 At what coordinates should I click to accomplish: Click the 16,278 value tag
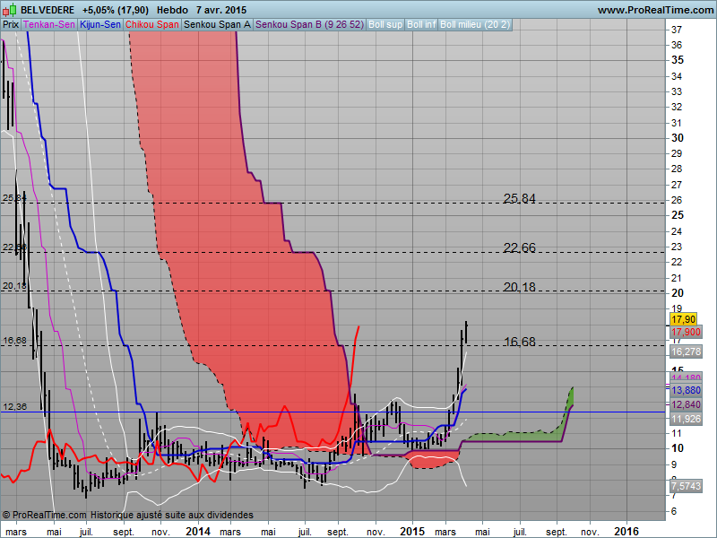coord(686,351)
